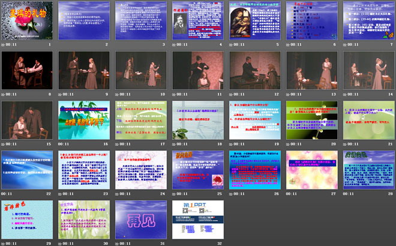Select slide 22 with blue wave background

pyautogui.click(x=27, y=170)
